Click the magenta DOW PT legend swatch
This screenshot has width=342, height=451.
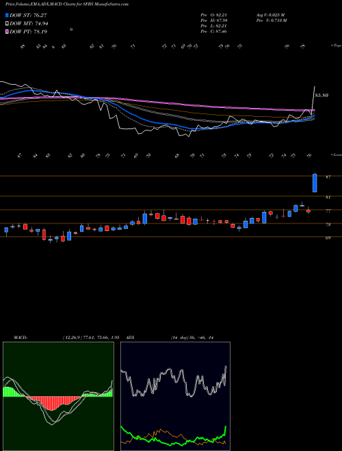coord(8,31)
